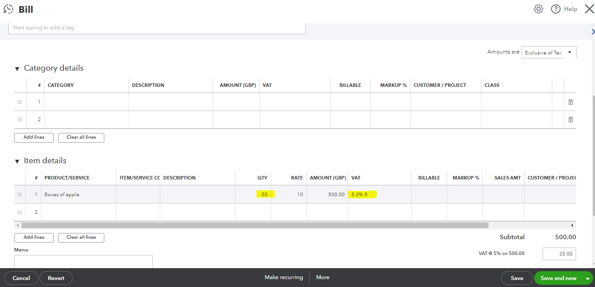Open the More menu in footer
Screen dimensions: 595x287
tap(323, 277)
